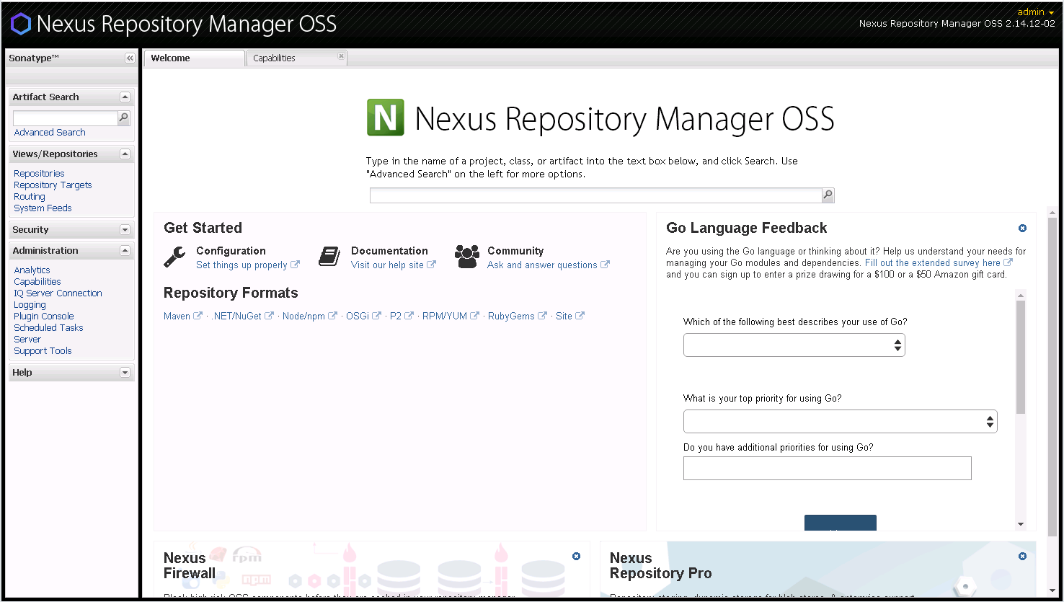Screen dimensions: 1064x602
Task: Open external link icon next to OSGi
Action: coord(376,316)
